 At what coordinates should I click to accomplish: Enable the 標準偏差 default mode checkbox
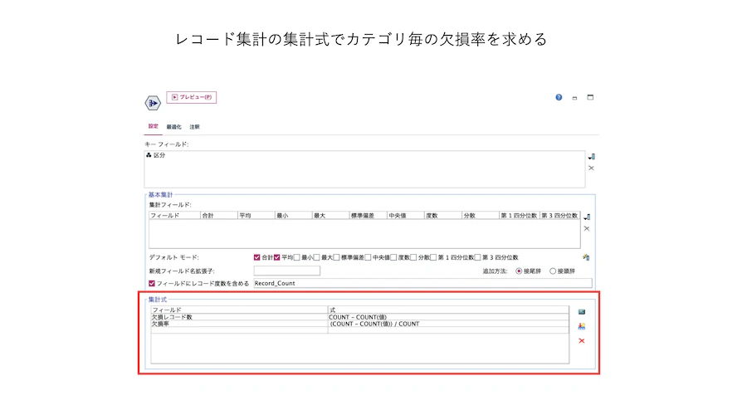tap(336, 257)
